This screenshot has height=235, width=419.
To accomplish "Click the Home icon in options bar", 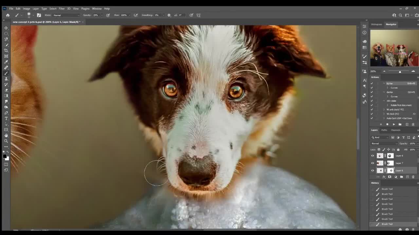I will 8,15.
